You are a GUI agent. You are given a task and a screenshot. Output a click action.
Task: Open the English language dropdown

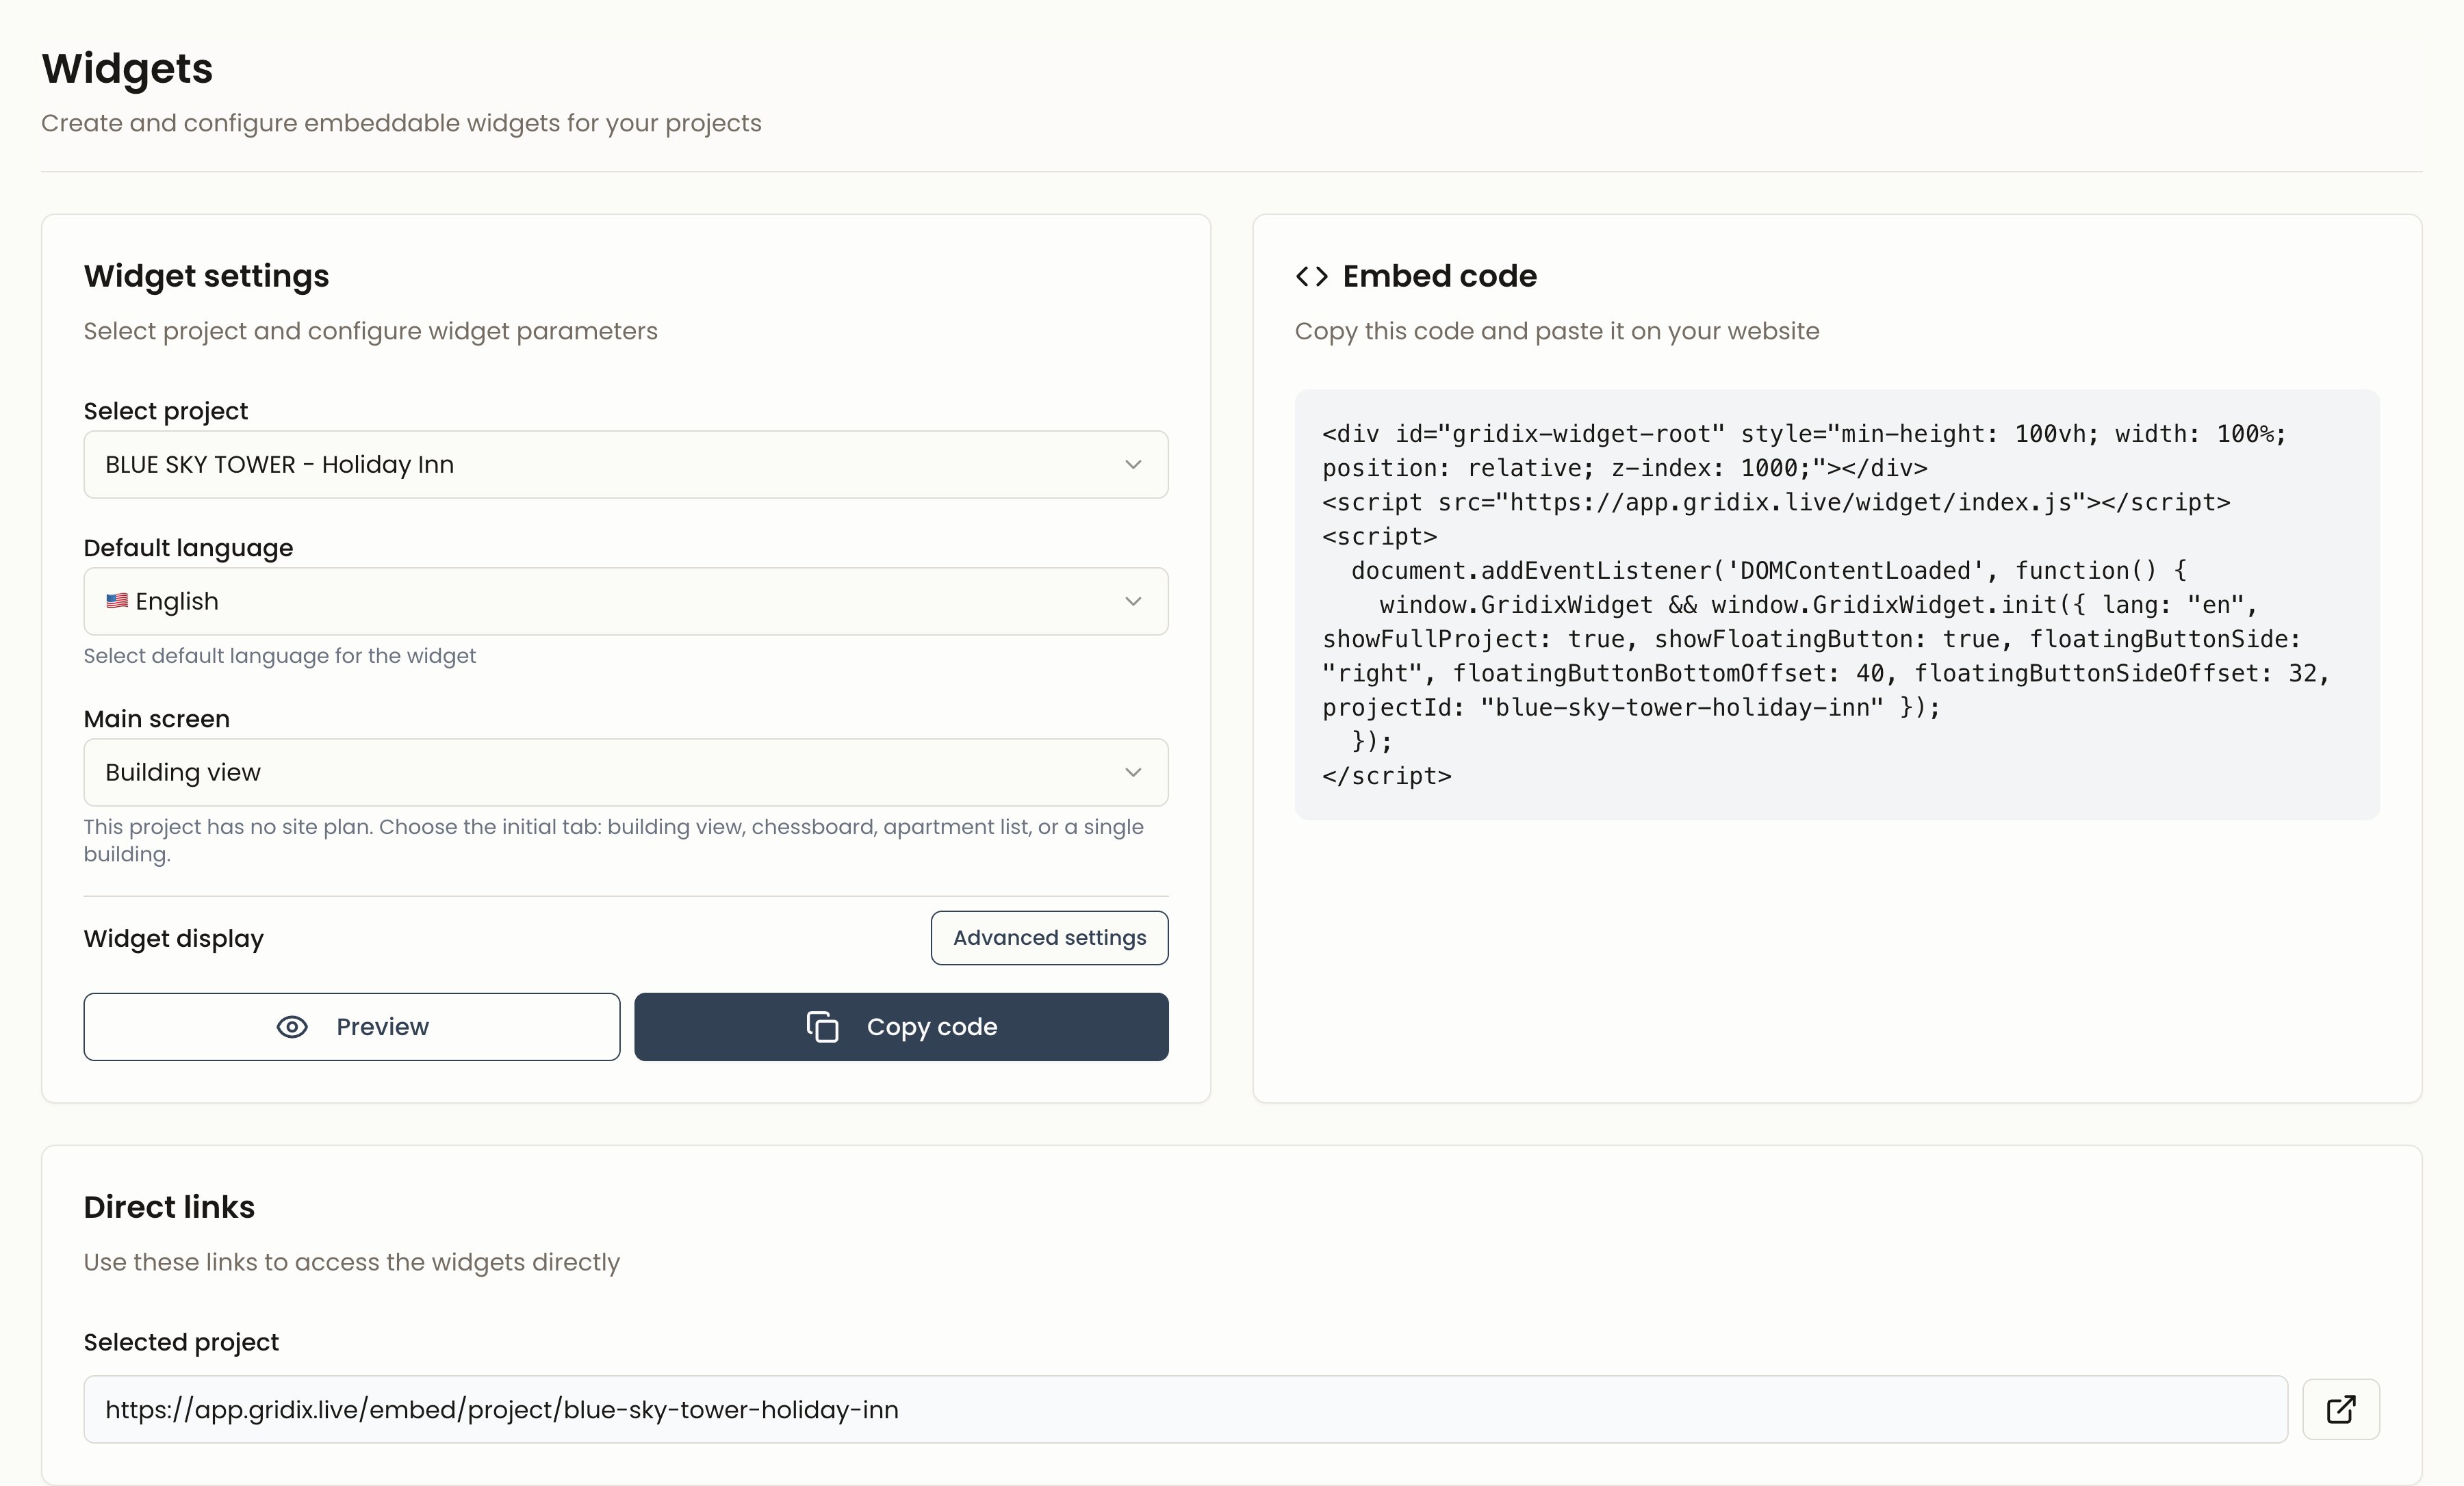click(626, 601)
